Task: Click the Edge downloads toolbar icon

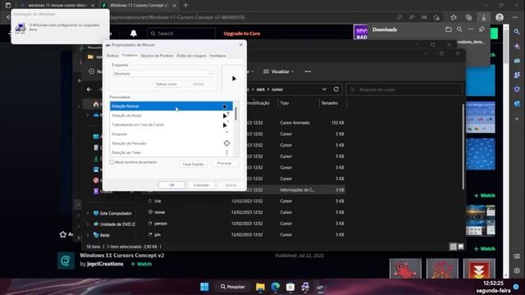Action: coord(483,17)
